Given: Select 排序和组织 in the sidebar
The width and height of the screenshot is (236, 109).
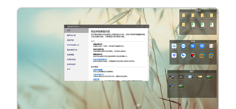Looking at the screenshot, I should pyautogui.click(x=76, y=64).
